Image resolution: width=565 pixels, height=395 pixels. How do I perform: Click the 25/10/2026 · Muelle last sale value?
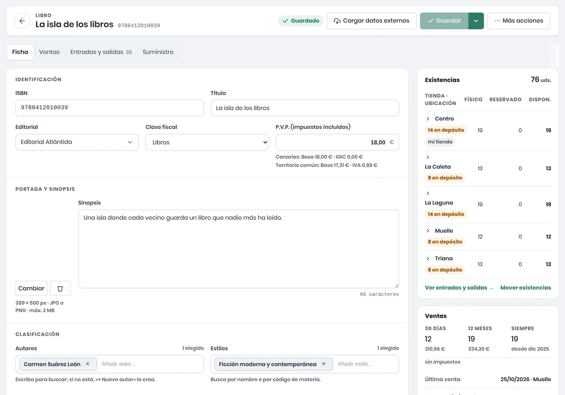(526, 379)
